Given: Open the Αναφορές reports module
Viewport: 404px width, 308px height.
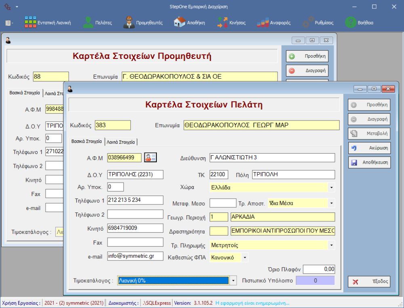Looking at the screenshot, I should [274, 23].
